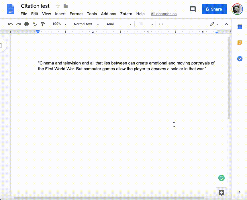Open the Add-ons menu
The image size is (247, 200).
[x=109, y=14]
